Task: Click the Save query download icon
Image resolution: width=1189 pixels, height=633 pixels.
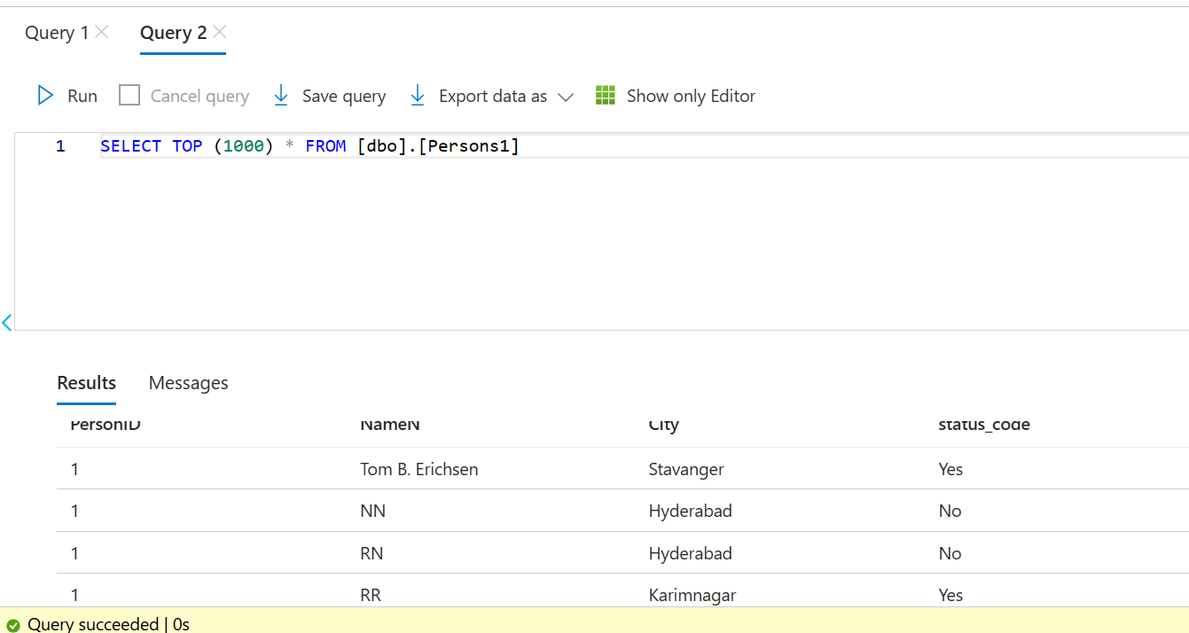Action: click(x=281, y=95)
